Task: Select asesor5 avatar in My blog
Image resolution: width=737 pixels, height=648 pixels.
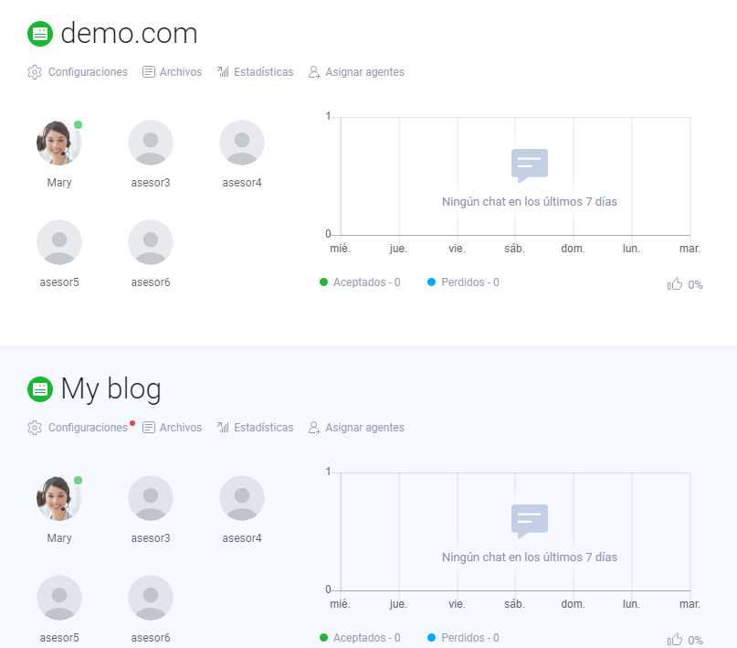Action: pyautogui.click(x=59, y=598)
